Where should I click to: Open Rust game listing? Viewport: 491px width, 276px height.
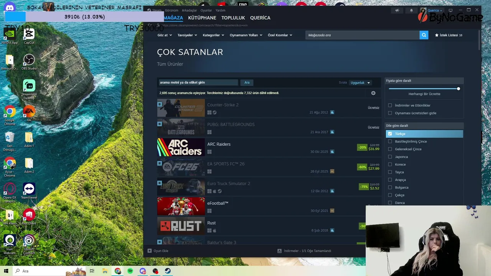point(269,226)
